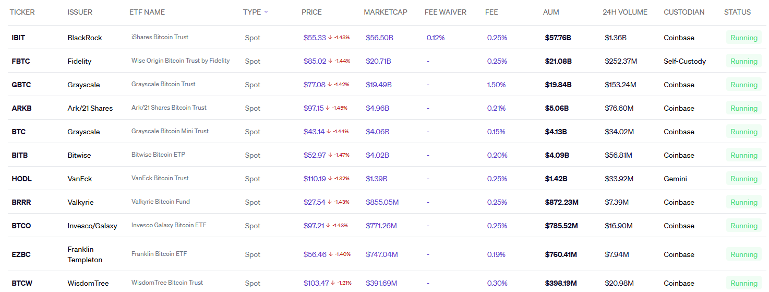Click the IBIT fee waiver 0.12% value
Viewport: 769px width, 292px height.
436,38
